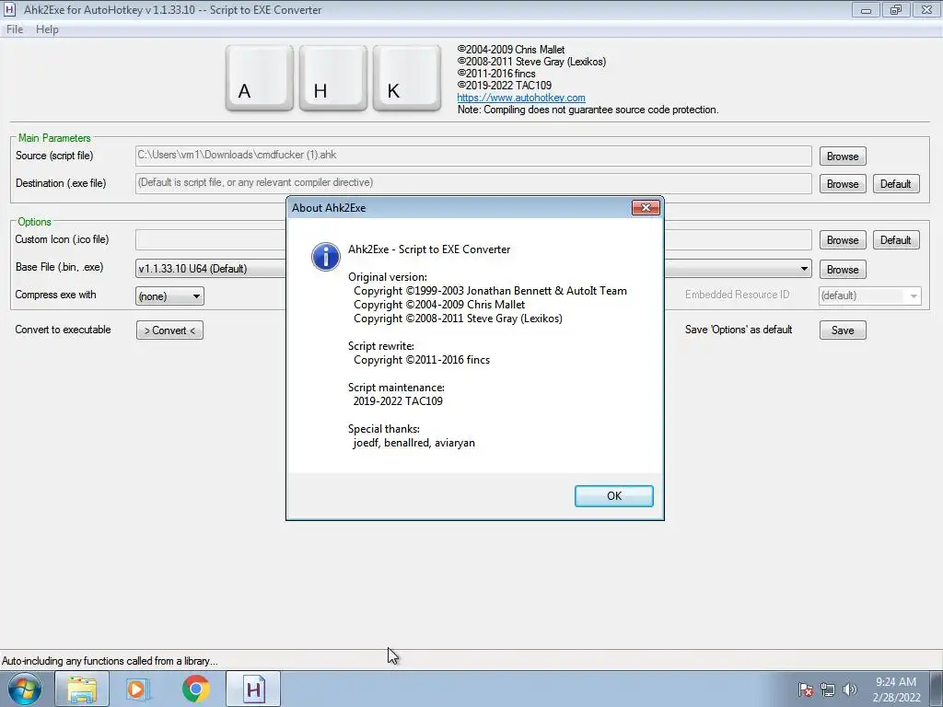Viewport: 943px width, 707px height.
Task: Open the Windows Start menu
Action: click(x=25, y=689)
